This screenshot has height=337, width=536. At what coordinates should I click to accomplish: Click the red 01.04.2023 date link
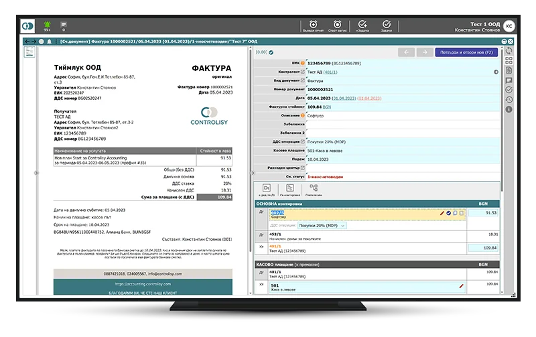click(369, 98)
